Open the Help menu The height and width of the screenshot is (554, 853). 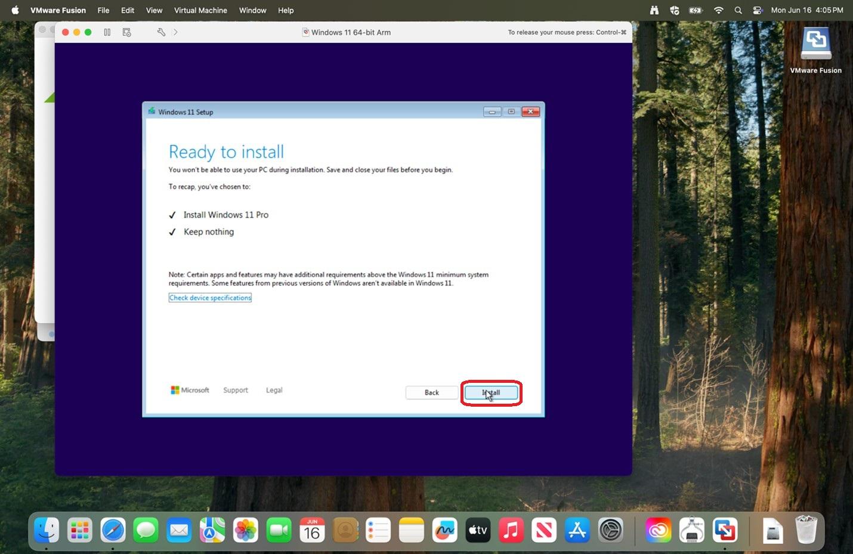pyautogui.click(x=286, y=10)
